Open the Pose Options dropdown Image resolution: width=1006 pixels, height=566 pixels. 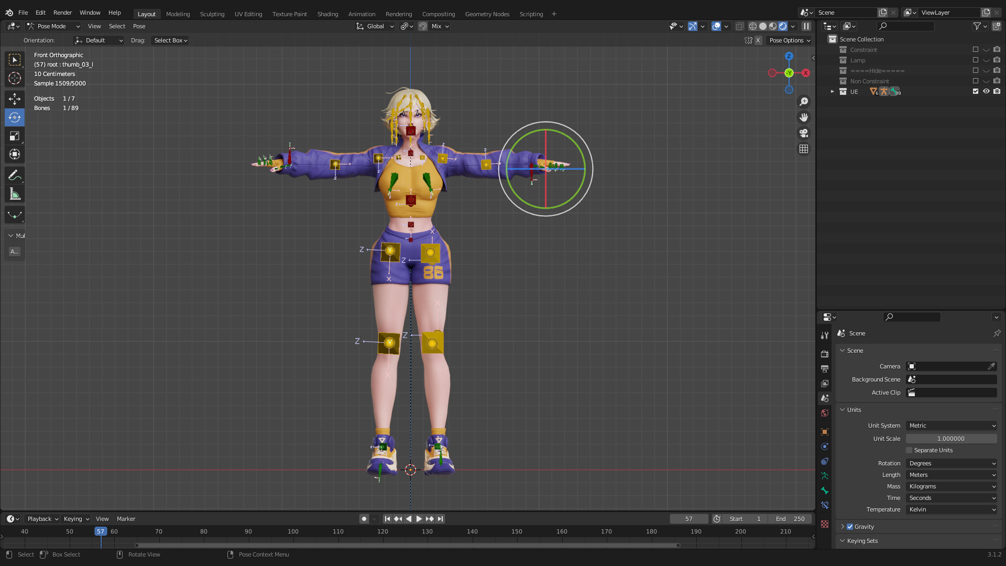(x=790, y=40)
